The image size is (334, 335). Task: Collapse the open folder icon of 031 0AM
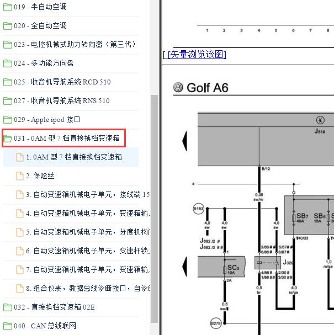(8, 139)
